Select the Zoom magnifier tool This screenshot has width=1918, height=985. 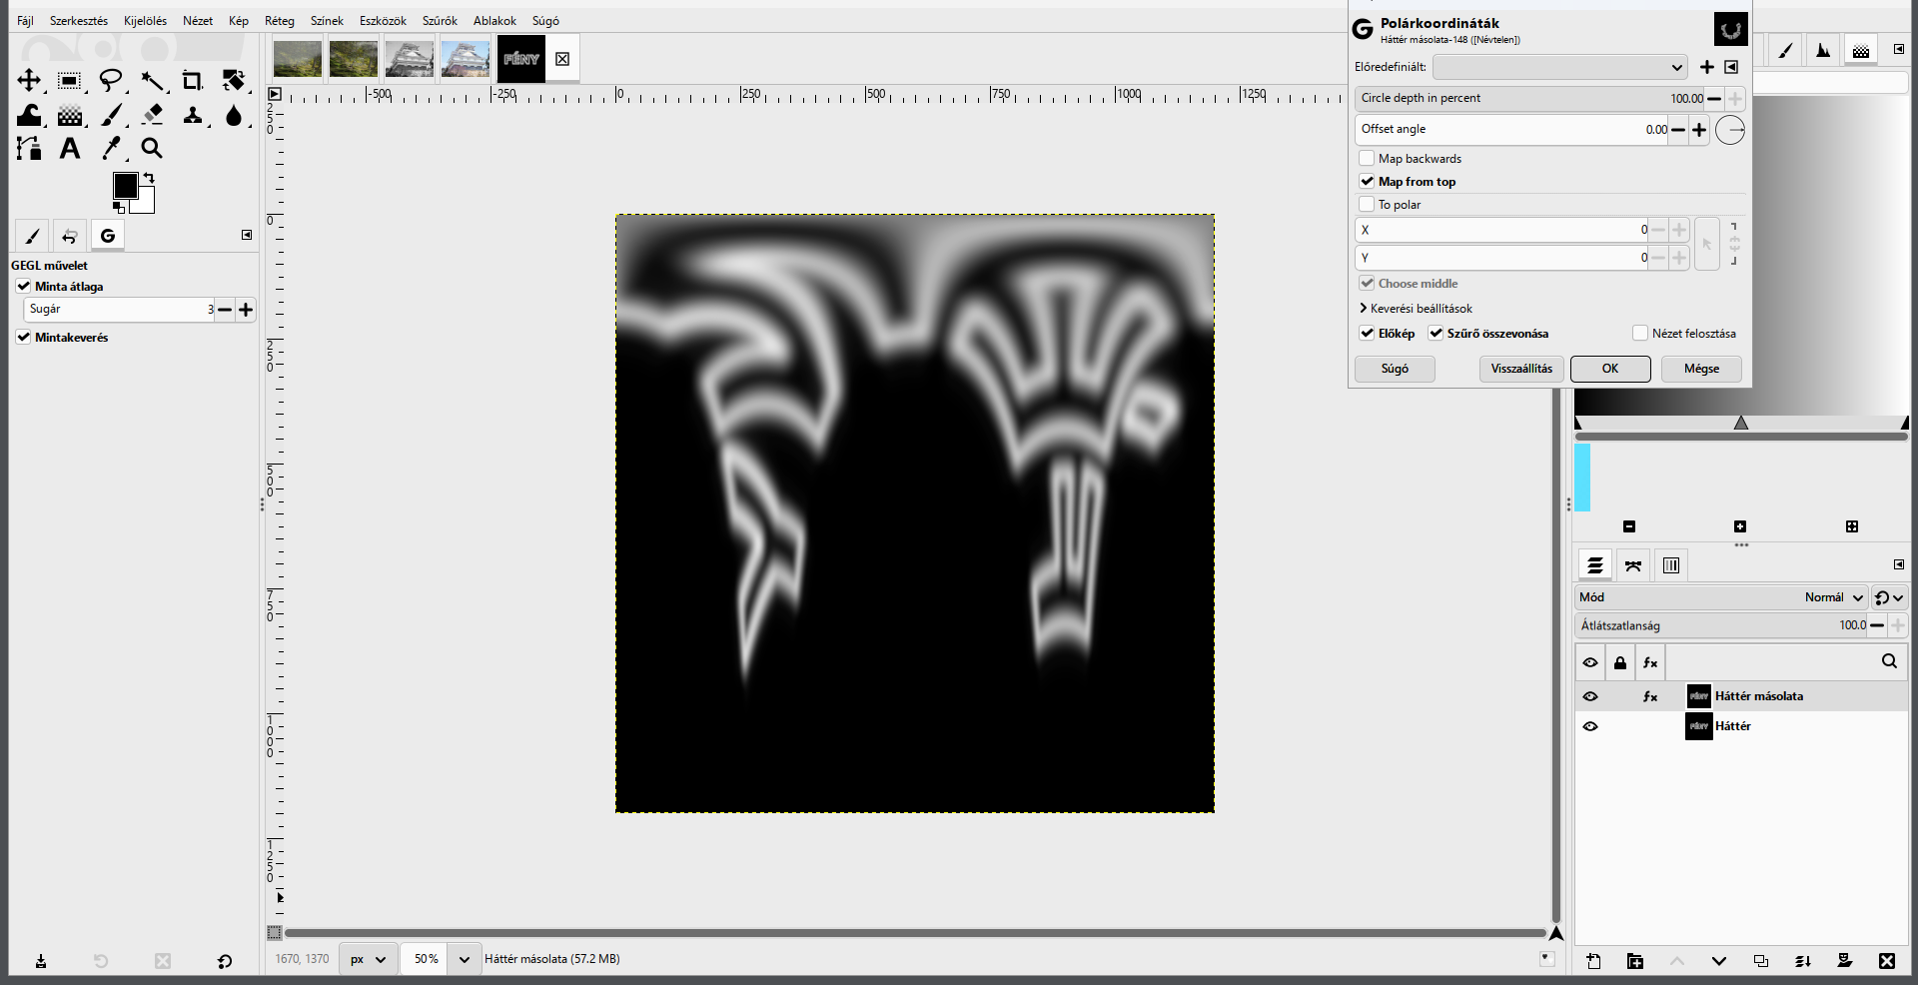pos(152,149)
